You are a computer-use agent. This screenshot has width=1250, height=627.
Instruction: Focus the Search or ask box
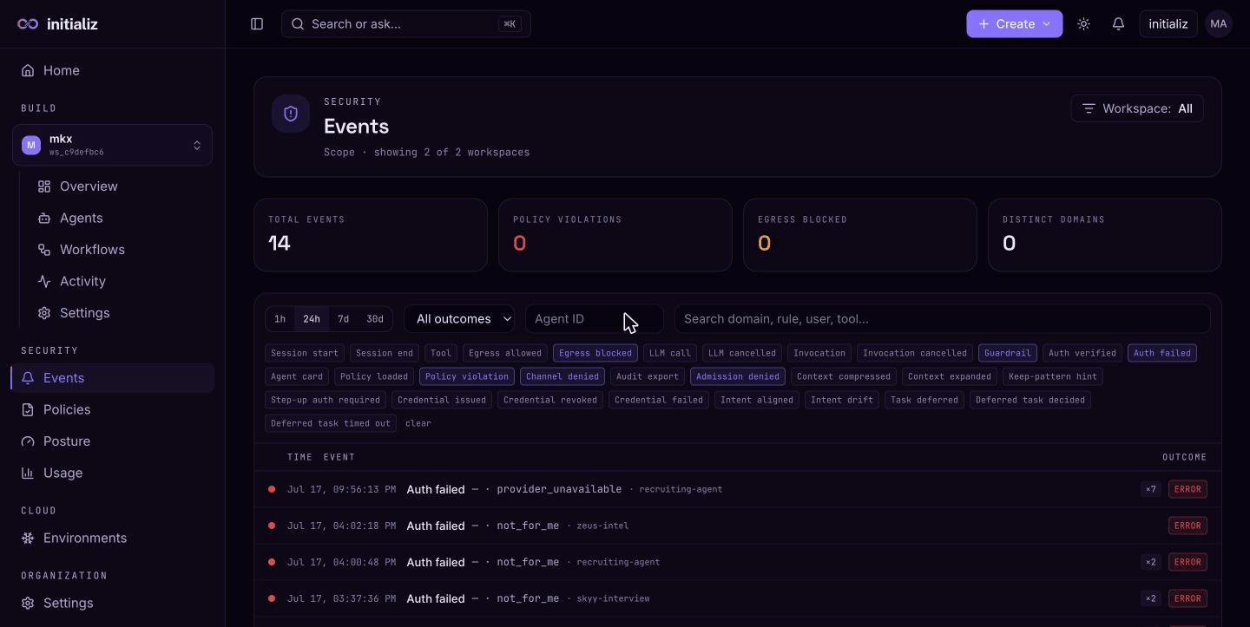pos(406,24)
